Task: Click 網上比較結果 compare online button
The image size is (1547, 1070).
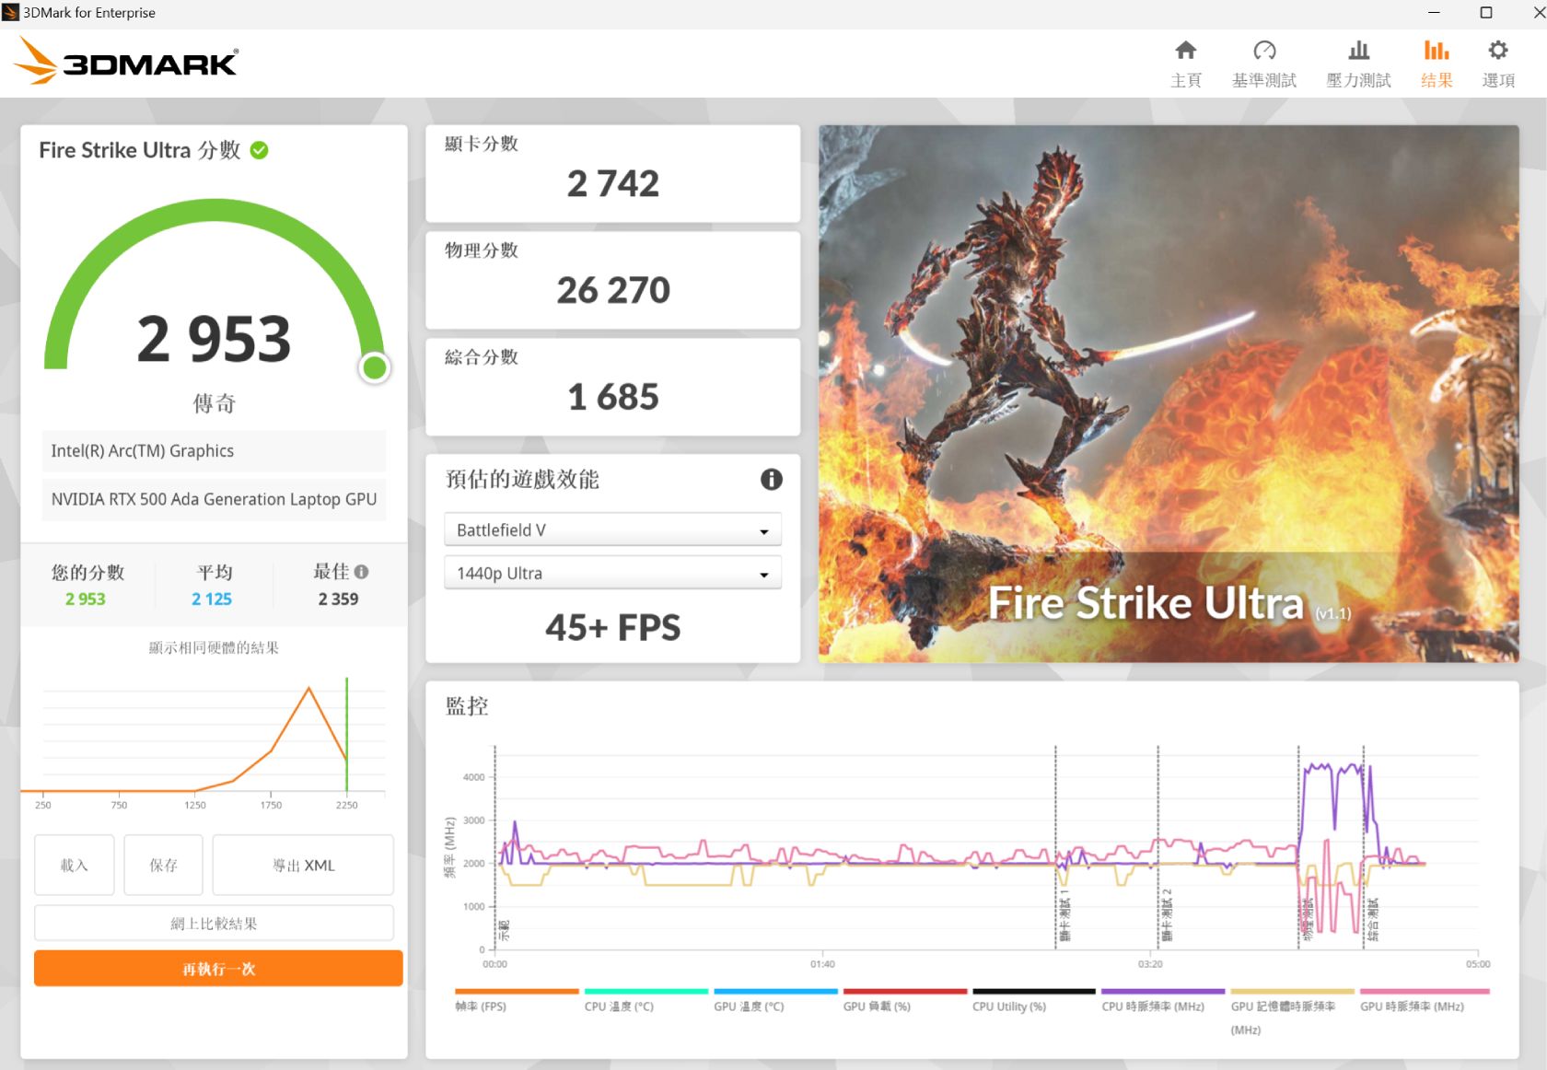Action: 214,924
